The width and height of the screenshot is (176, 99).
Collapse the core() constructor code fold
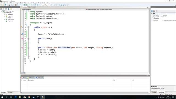29,38
